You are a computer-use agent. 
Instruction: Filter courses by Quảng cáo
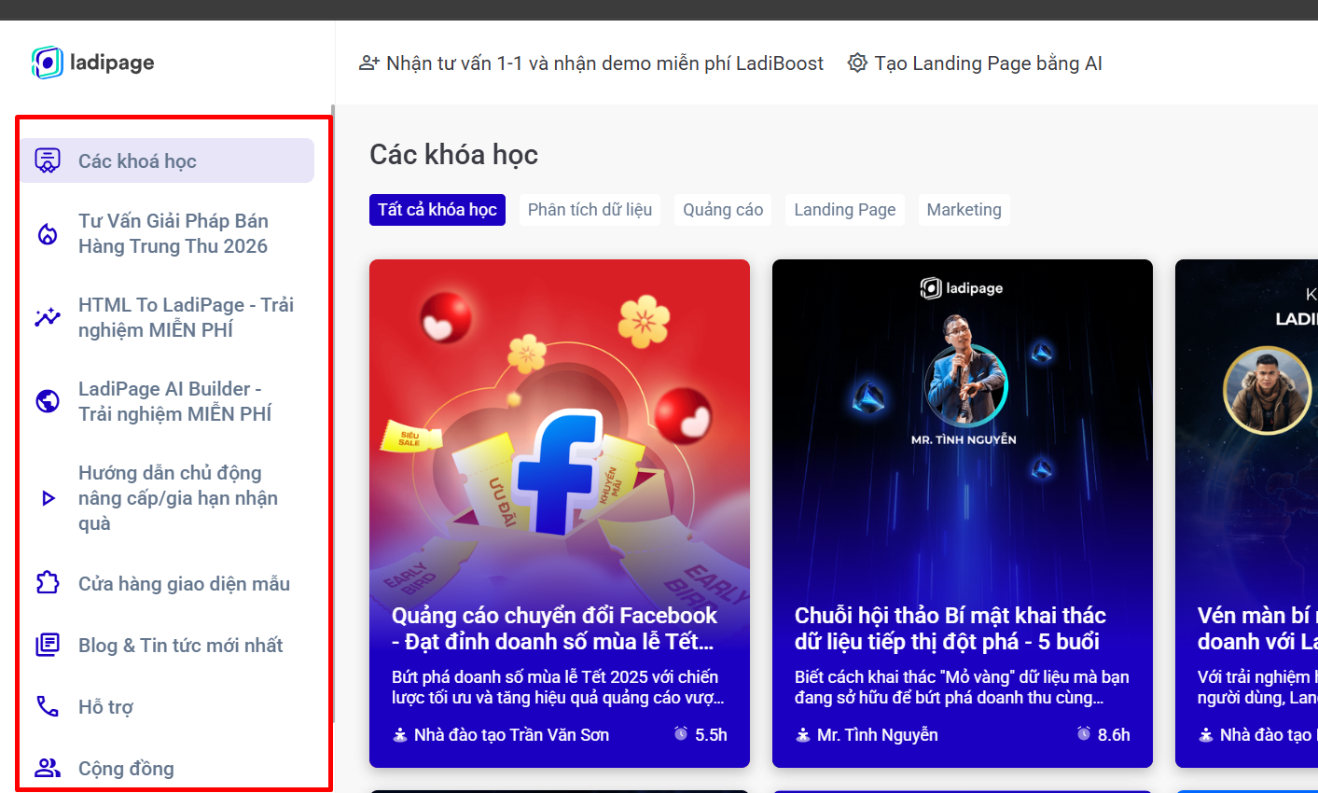pos(723,210)
